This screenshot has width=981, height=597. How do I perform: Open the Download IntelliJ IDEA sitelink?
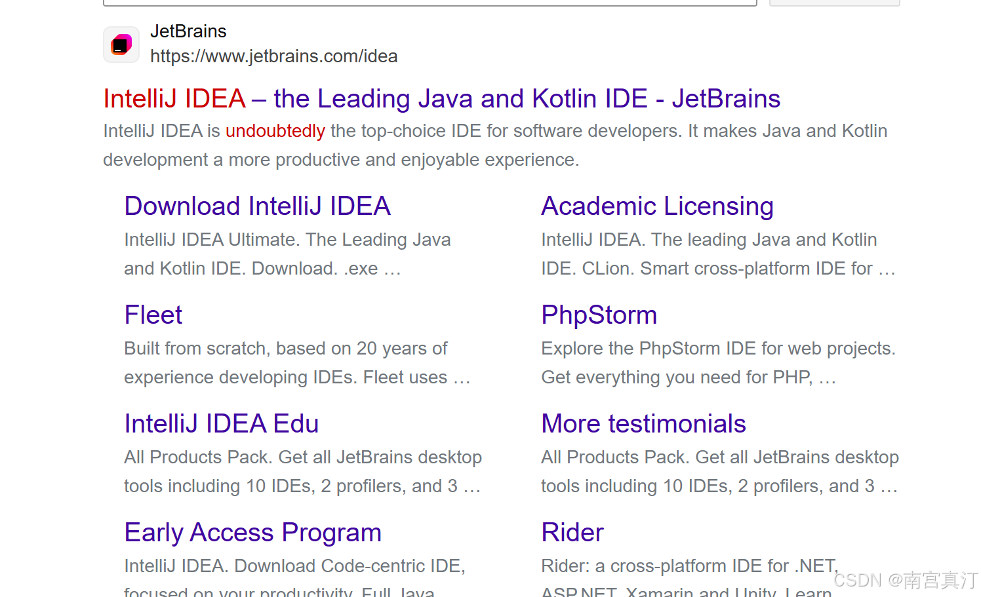257,206
